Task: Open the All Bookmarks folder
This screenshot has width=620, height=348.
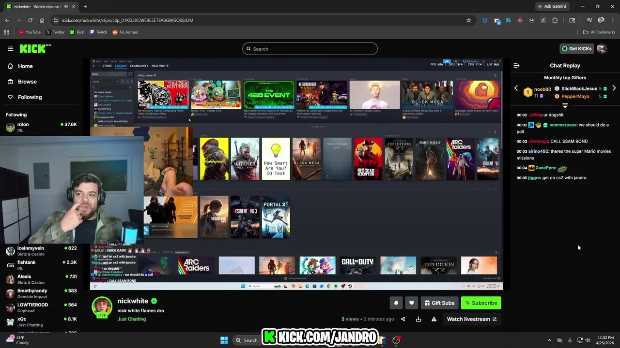Action: [x=599, y=32]
